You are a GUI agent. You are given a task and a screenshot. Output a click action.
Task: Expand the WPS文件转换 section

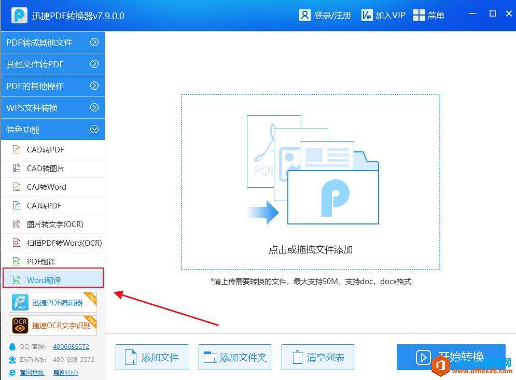(x=53, y=108)
